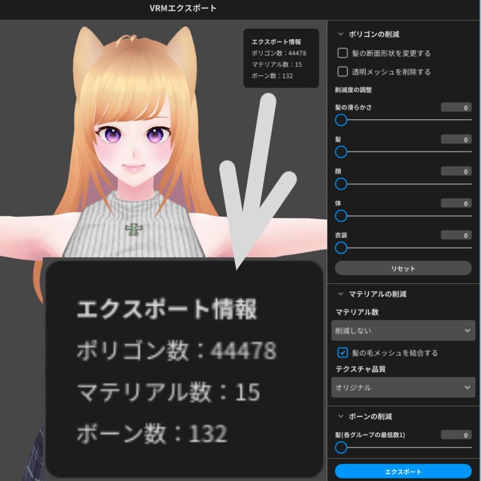Enable the 透明メッシュを削除する checkbox
Screen dimensions: 481x481
coord(343,72)
